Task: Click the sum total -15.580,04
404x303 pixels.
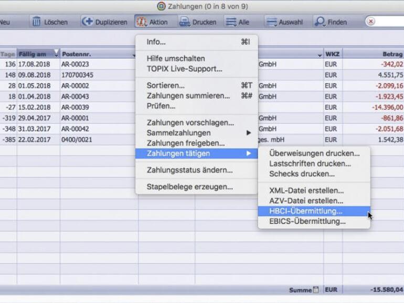Action: click(x=387, y=289)
